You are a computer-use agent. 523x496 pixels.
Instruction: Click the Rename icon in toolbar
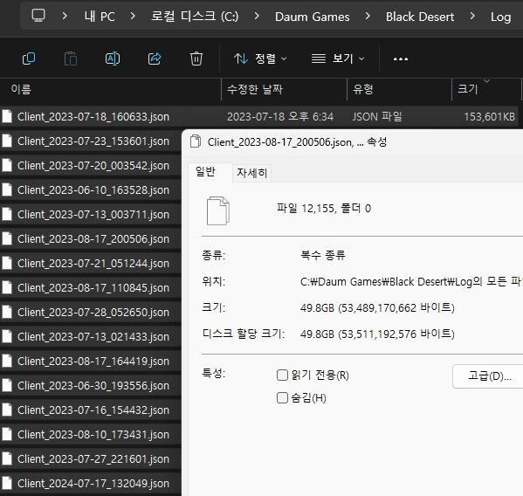113,59
